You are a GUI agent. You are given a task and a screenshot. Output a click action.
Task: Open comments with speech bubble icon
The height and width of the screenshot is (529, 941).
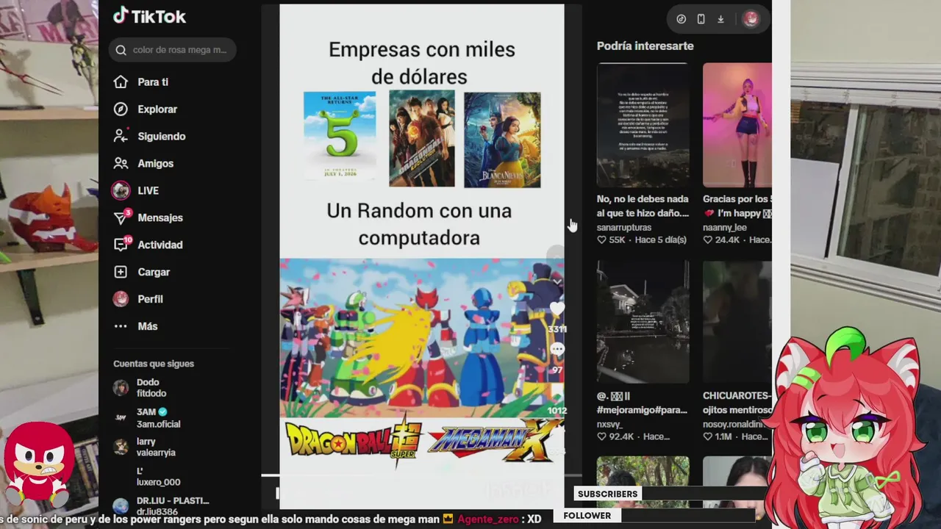tap(557, 350)
